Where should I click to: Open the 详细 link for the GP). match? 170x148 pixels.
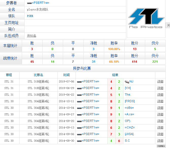pos(160,121)
